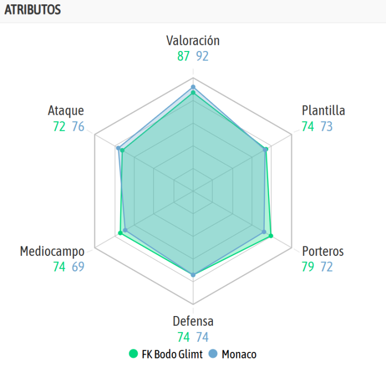Click the blue Ataque data point
Screen dimensions: 386x367
pyautogui.click(x=118, y=148)
